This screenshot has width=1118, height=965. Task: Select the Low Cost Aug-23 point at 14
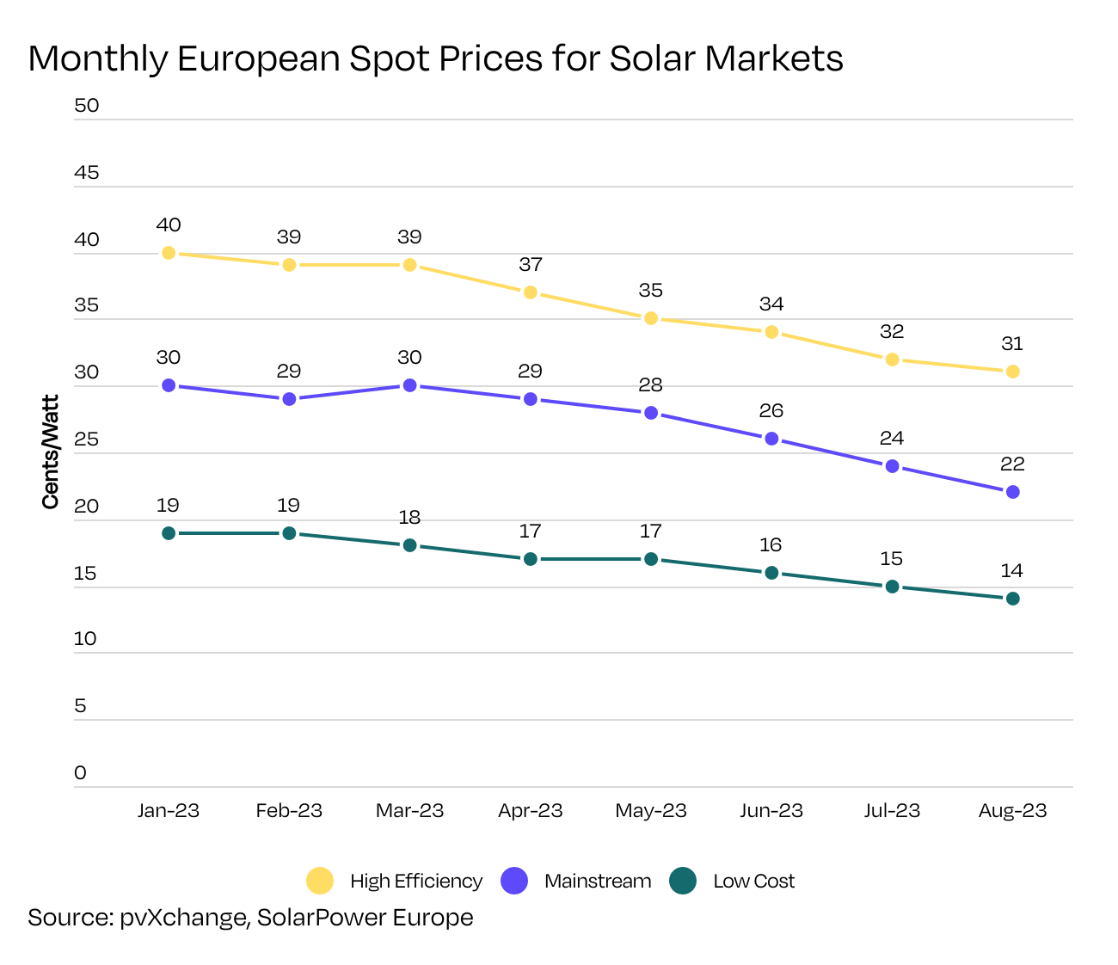click(x=1013, y=599)
